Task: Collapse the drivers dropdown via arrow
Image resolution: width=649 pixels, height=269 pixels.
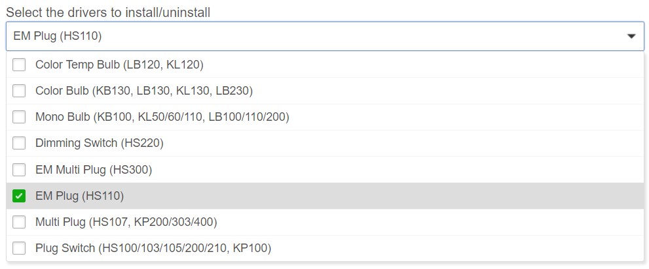Action: pyautogui.click(x=631, y=37)
